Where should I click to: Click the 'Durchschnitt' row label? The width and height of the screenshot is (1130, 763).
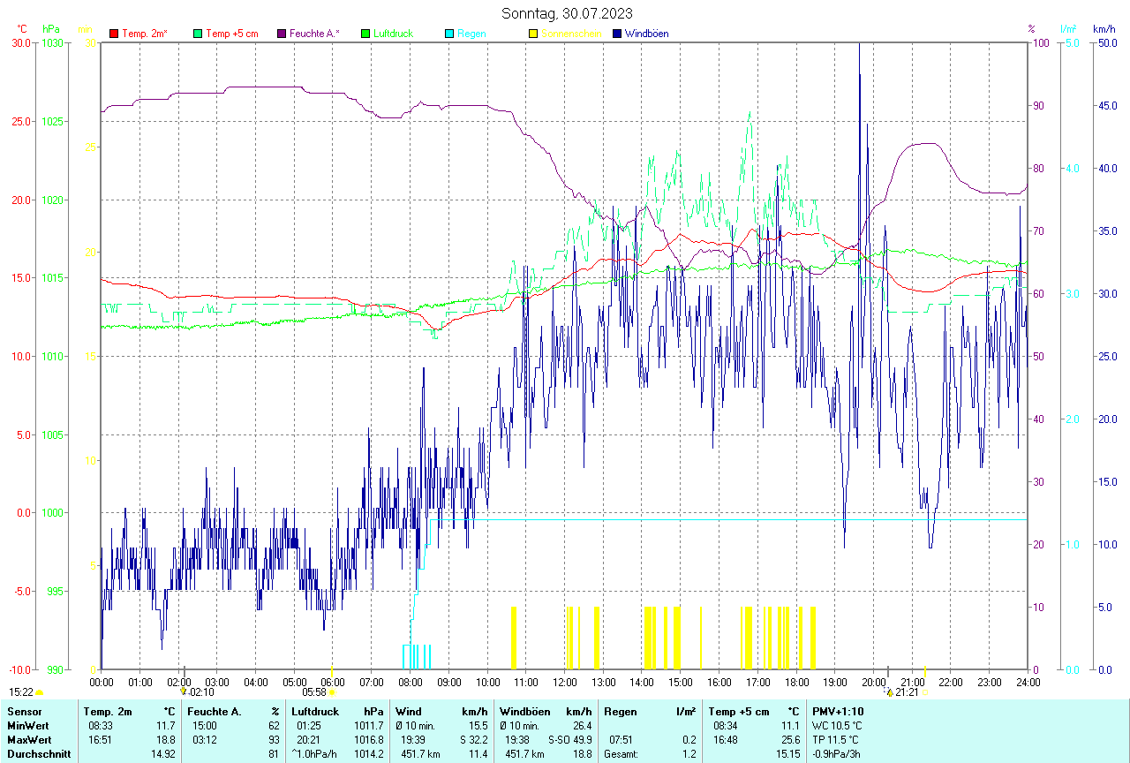(38, 753)
